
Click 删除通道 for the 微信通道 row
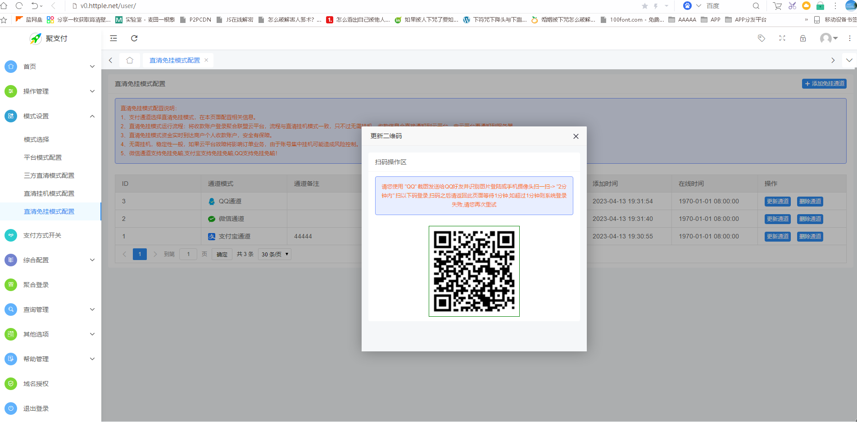click(810, 219)
